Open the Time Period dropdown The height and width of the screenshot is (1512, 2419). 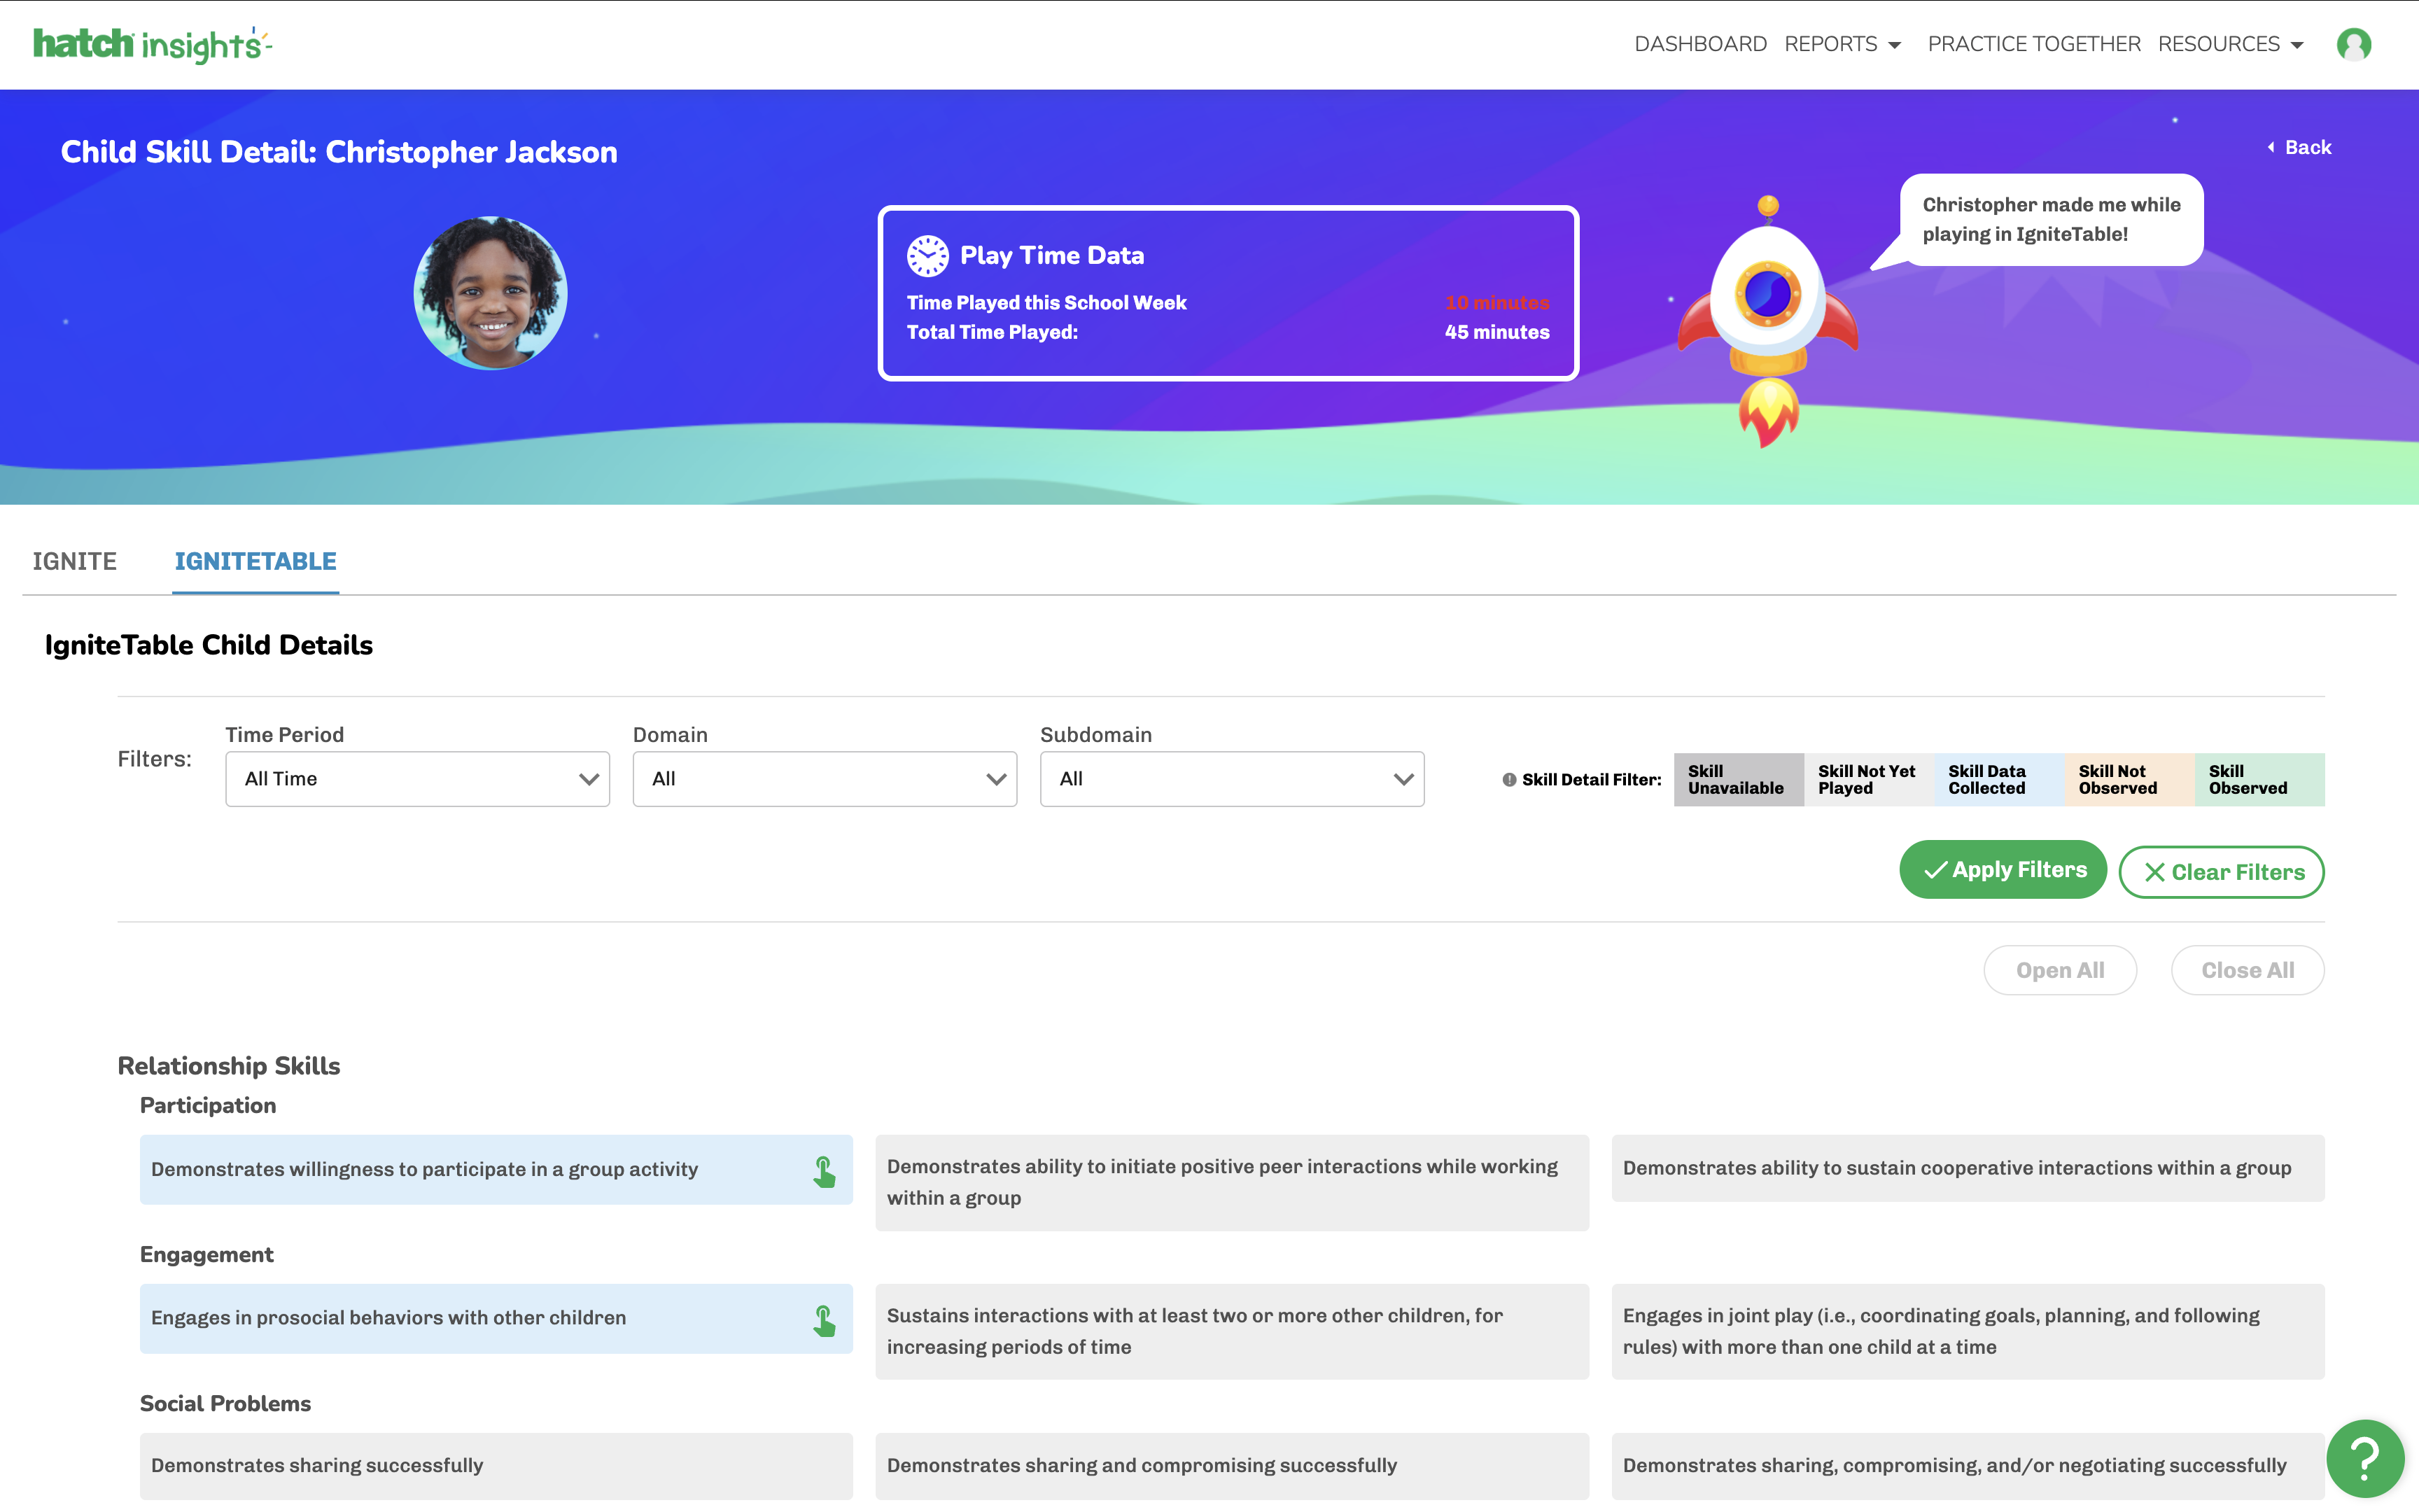pyautogui.click(x=417, y=779)
